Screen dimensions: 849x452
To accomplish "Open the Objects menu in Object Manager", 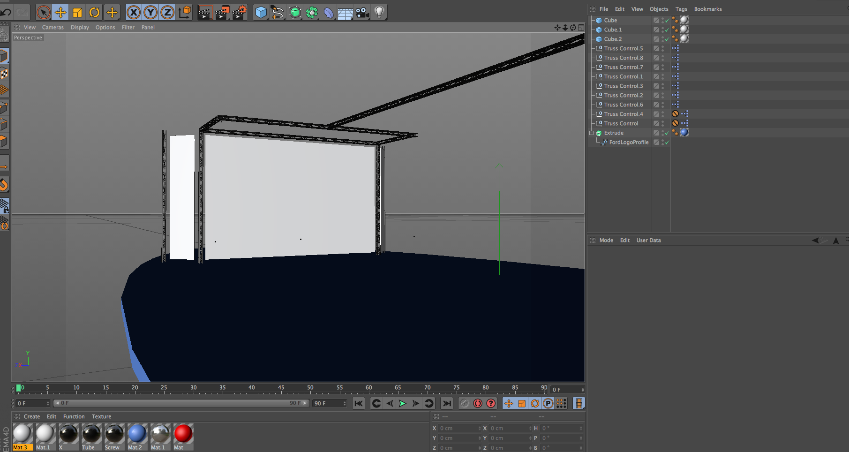I will [659, 9].
